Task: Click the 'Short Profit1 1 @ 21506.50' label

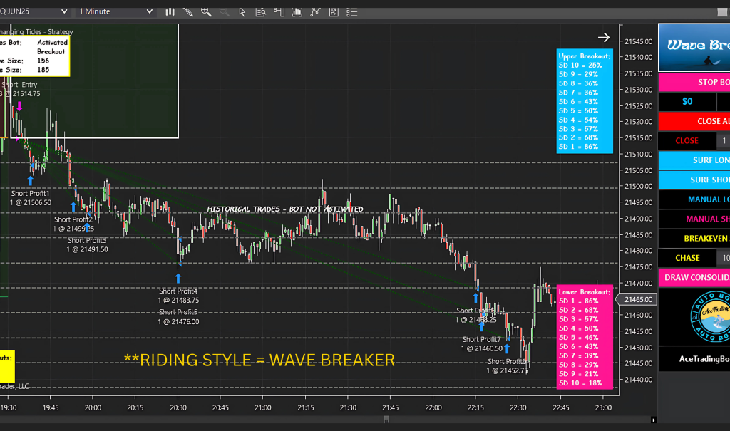Action: click(31, 198)
